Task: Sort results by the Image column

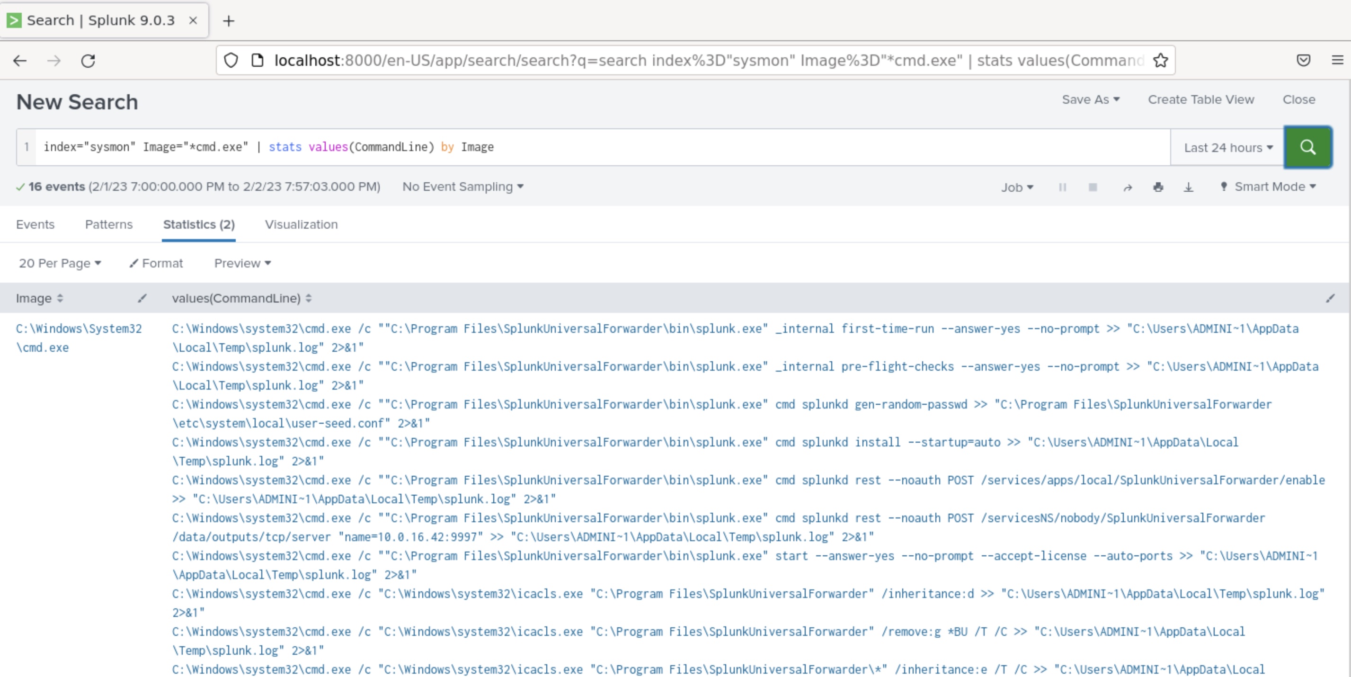Action: coord(40,298)
